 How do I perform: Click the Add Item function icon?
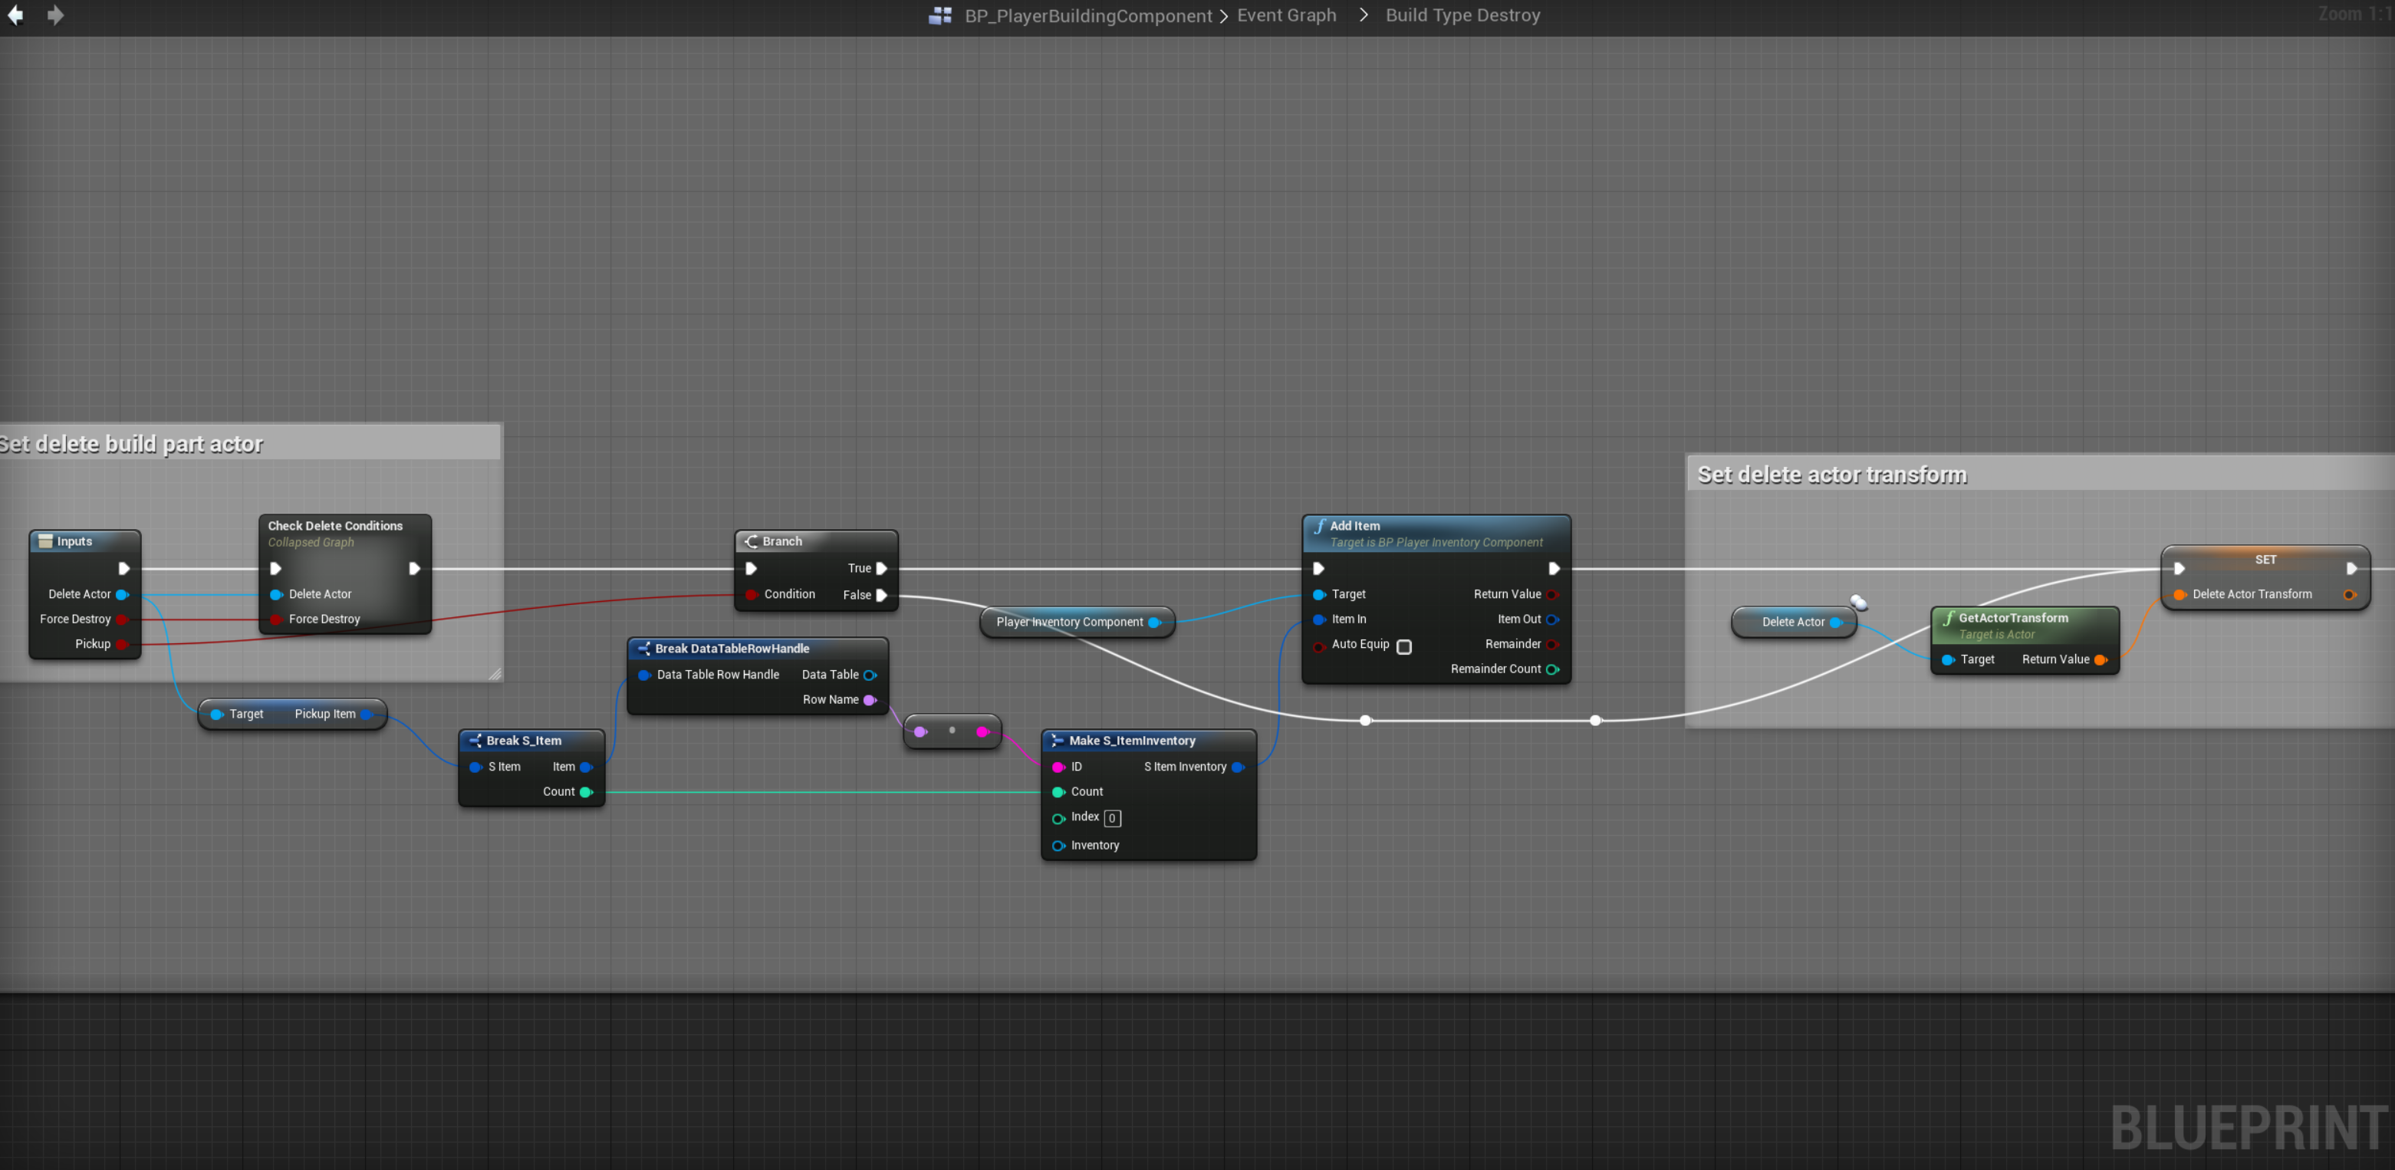tap(1319, 526)
